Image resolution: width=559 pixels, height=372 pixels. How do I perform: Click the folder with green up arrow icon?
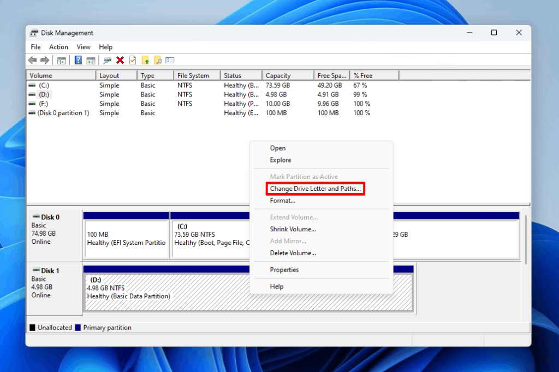pyautogui.click(x=145, y=60)
